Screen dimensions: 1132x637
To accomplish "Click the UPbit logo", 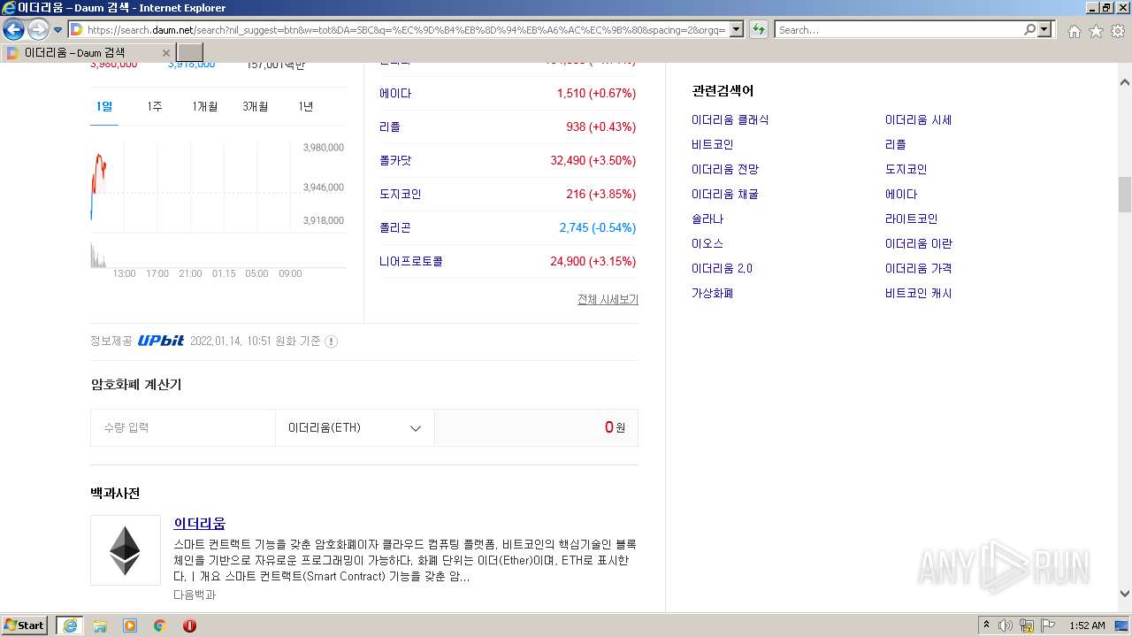I will pyautogui.click(x=161, y=341).
